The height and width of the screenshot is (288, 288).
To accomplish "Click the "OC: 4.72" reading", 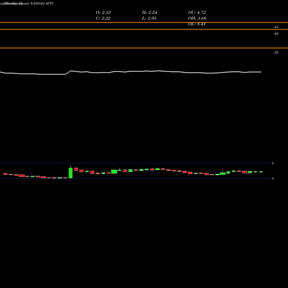I will pos(197,12).
